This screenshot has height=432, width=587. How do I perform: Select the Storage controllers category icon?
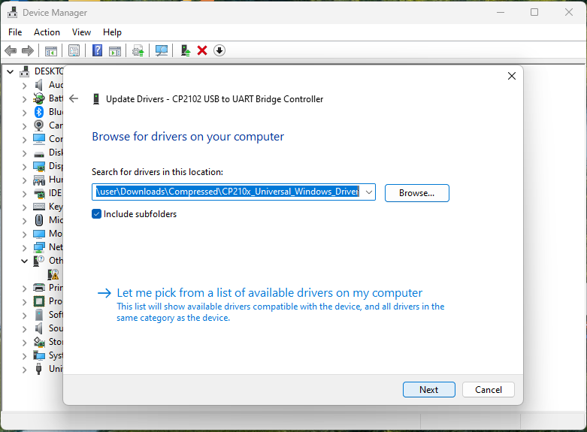[x=39, y=342]
